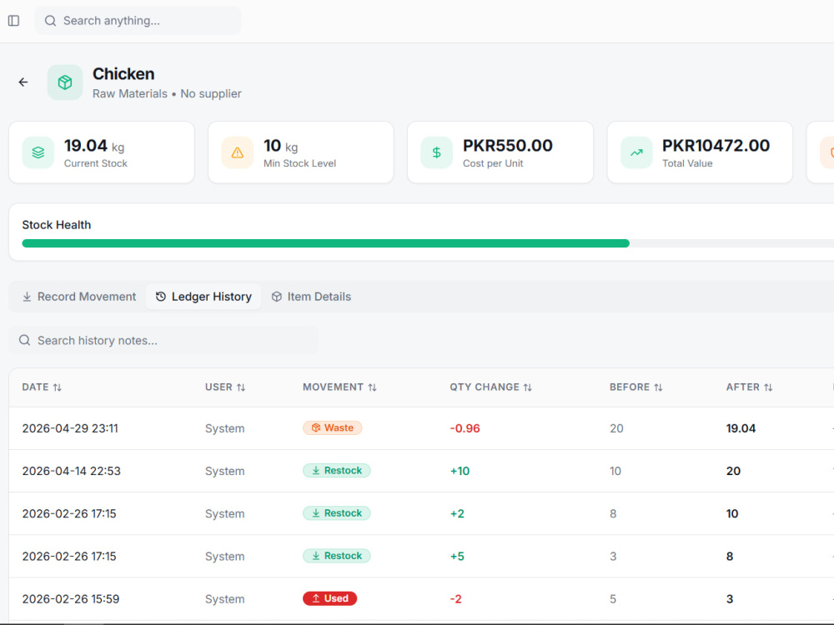Screen dimensions: 834x625
Task: Click the Current Stock layers icon
Action: [38, 152]
